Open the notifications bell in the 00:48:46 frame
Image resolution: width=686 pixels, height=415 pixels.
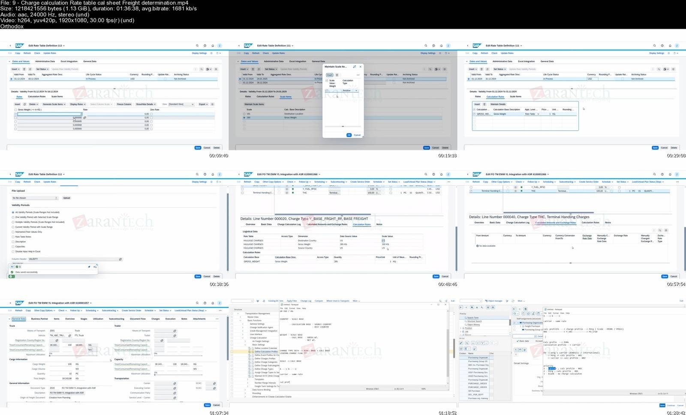[441, 174]
